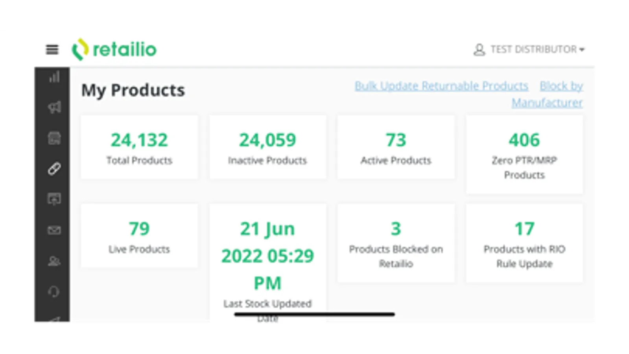Click the Live Products card
629x354 pixels.
pyautogui.click(x=139, y=236)
